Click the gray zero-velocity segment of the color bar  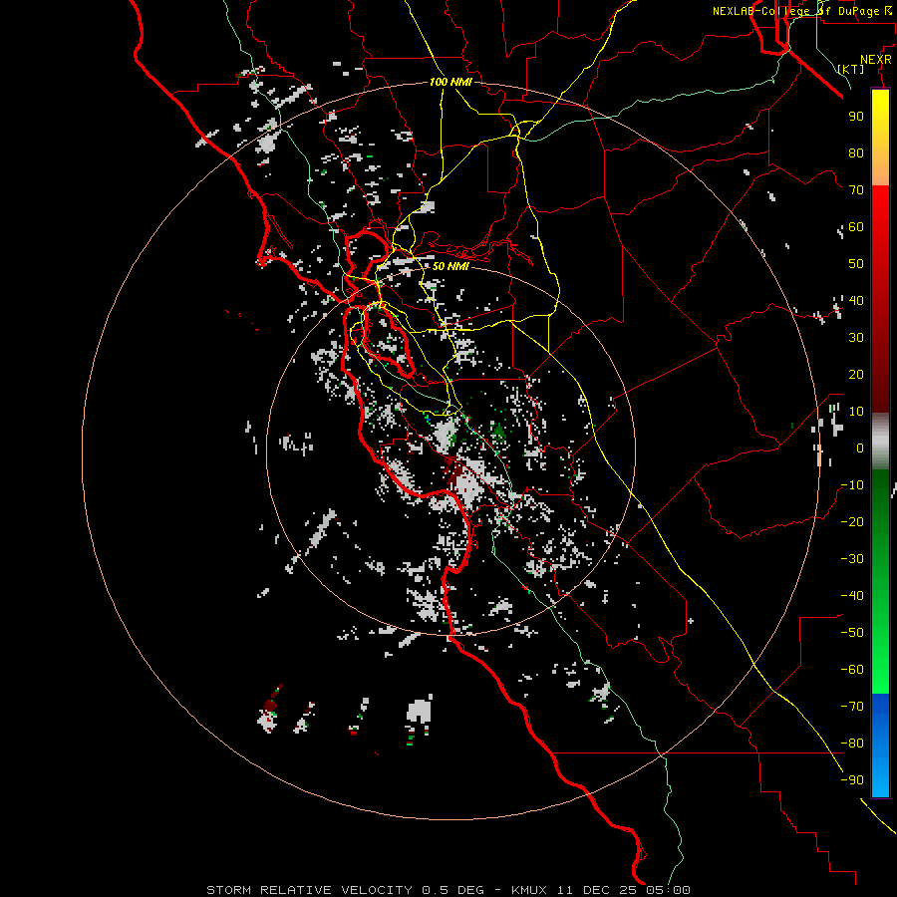[x=880, y=442]
